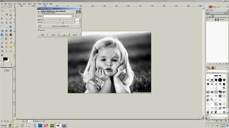Select the Select by Color tool
The width and height of the screenshot is (229, 128).
click(x=6, y=15)
